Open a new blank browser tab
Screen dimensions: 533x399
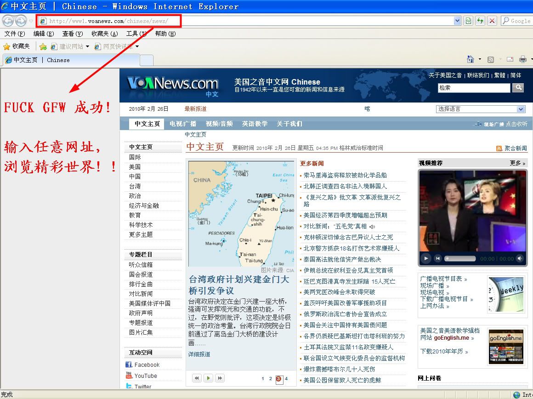[x=147, y=60]
